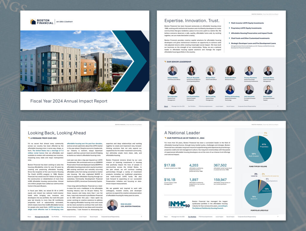Follow the National Multifamily Housing Council link
306x231 pixels.
pos(210,207)
